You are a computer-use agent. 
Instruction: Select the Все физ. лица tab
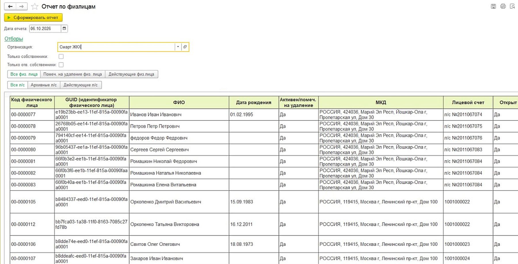24,74
